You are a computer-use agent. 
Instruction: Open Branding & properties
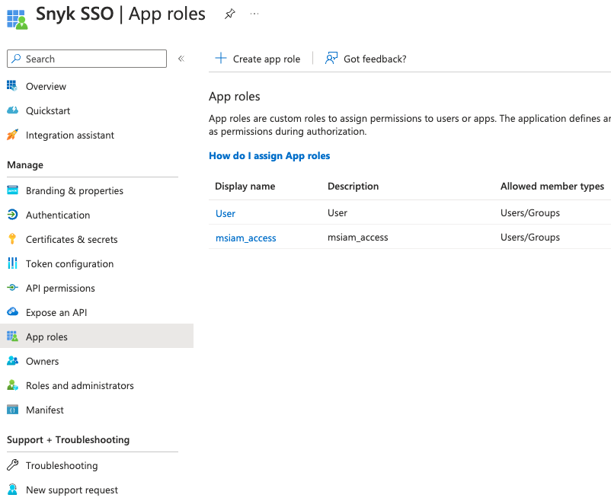click(x=75, y=191)
